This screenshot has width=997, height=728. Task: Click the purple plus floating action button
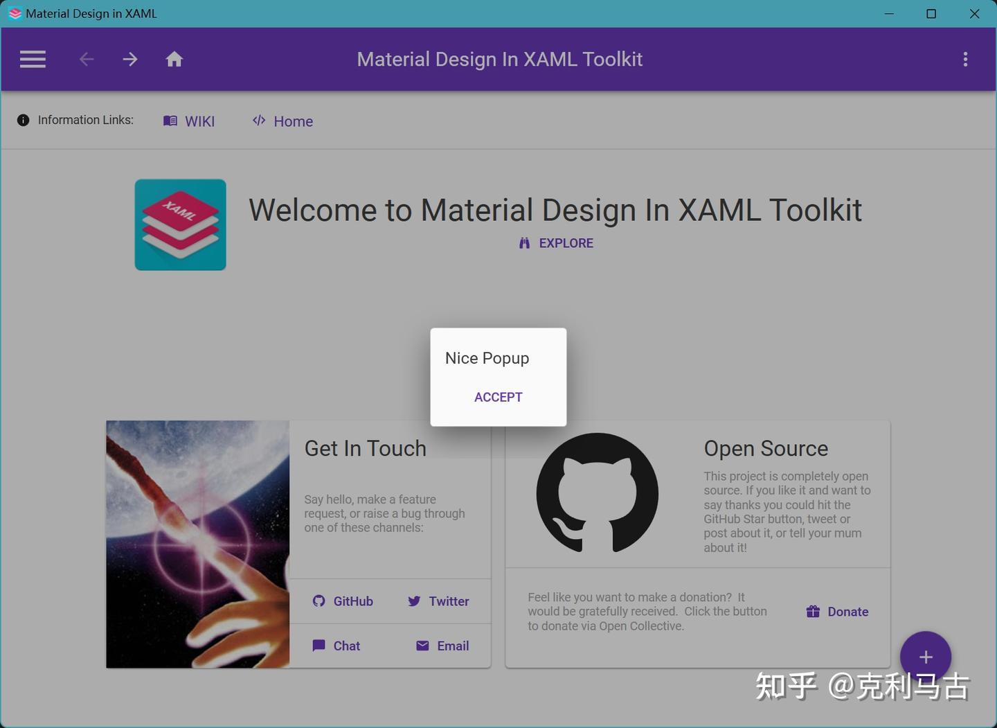pos(926,657)
